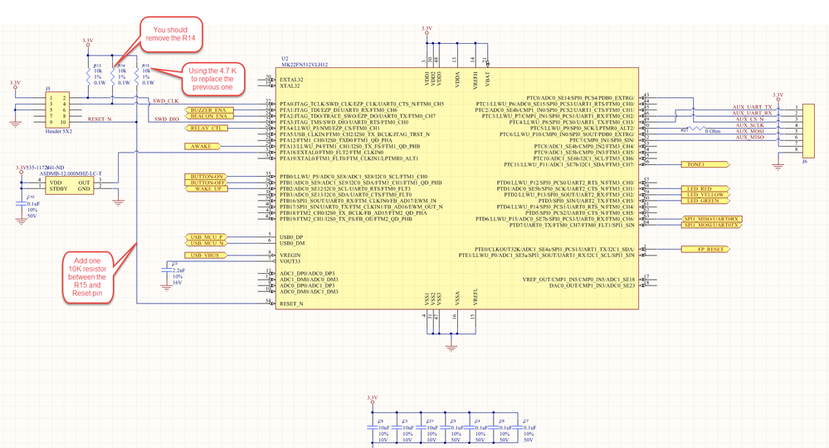Click the AUX_MISO net label

tap(749, 138)
